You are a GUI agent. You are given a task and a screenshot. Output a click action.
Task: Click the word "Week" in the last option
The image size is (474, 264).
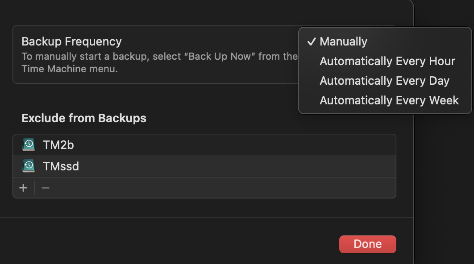tap(444, 100)
